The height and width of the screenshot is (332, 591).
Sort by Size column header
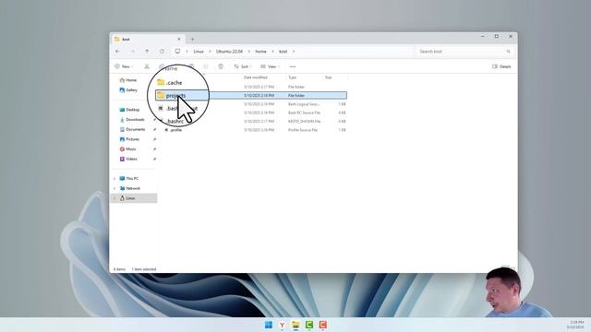[x=329, y=77]
